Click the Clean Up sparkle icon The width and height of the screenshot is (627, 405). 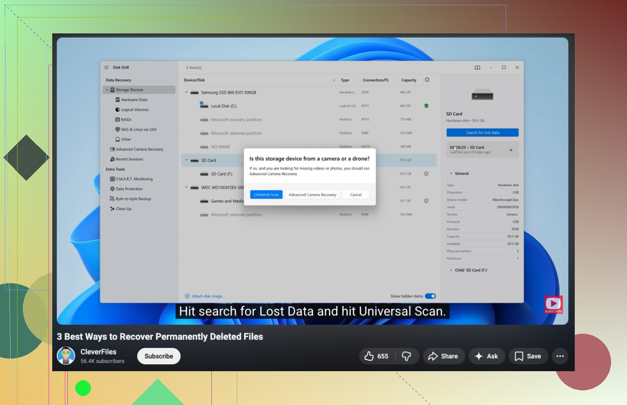point(112,209)
